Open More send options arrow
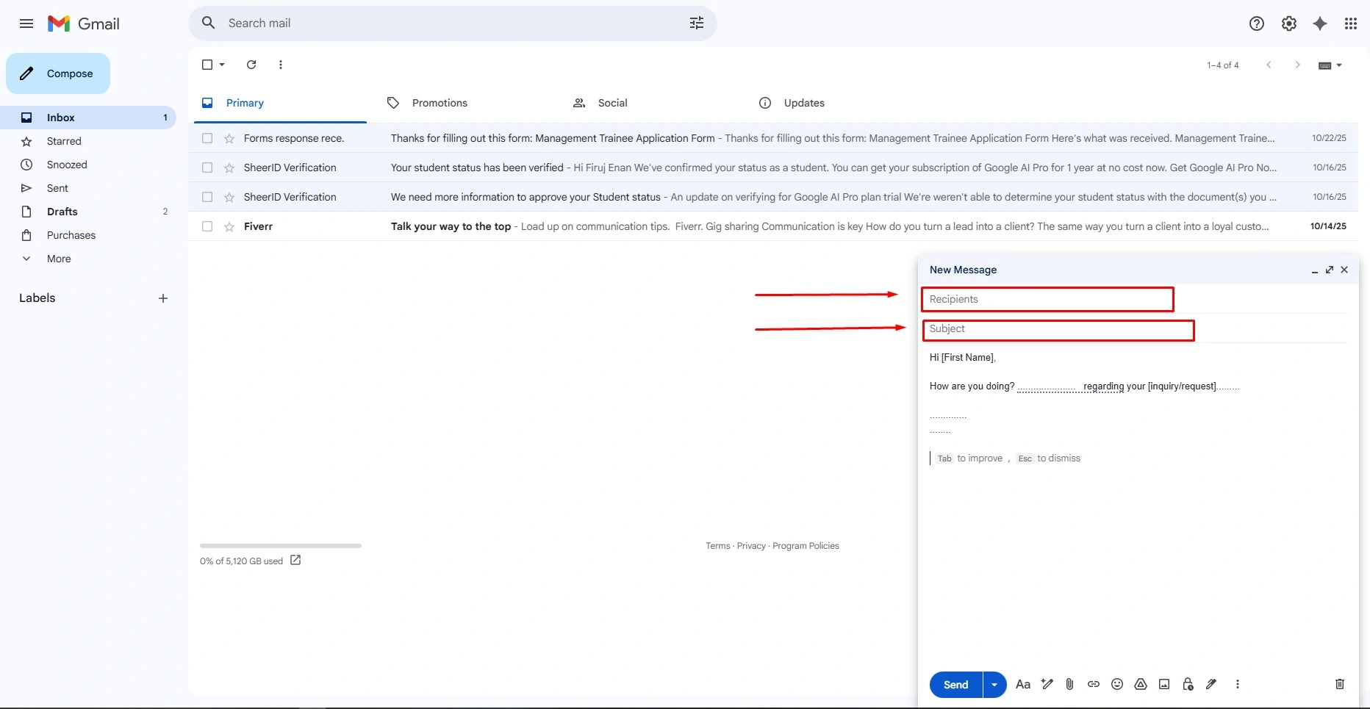Image resolution: width=1370 pixels, height=709 pixels. tap(994, 685)
